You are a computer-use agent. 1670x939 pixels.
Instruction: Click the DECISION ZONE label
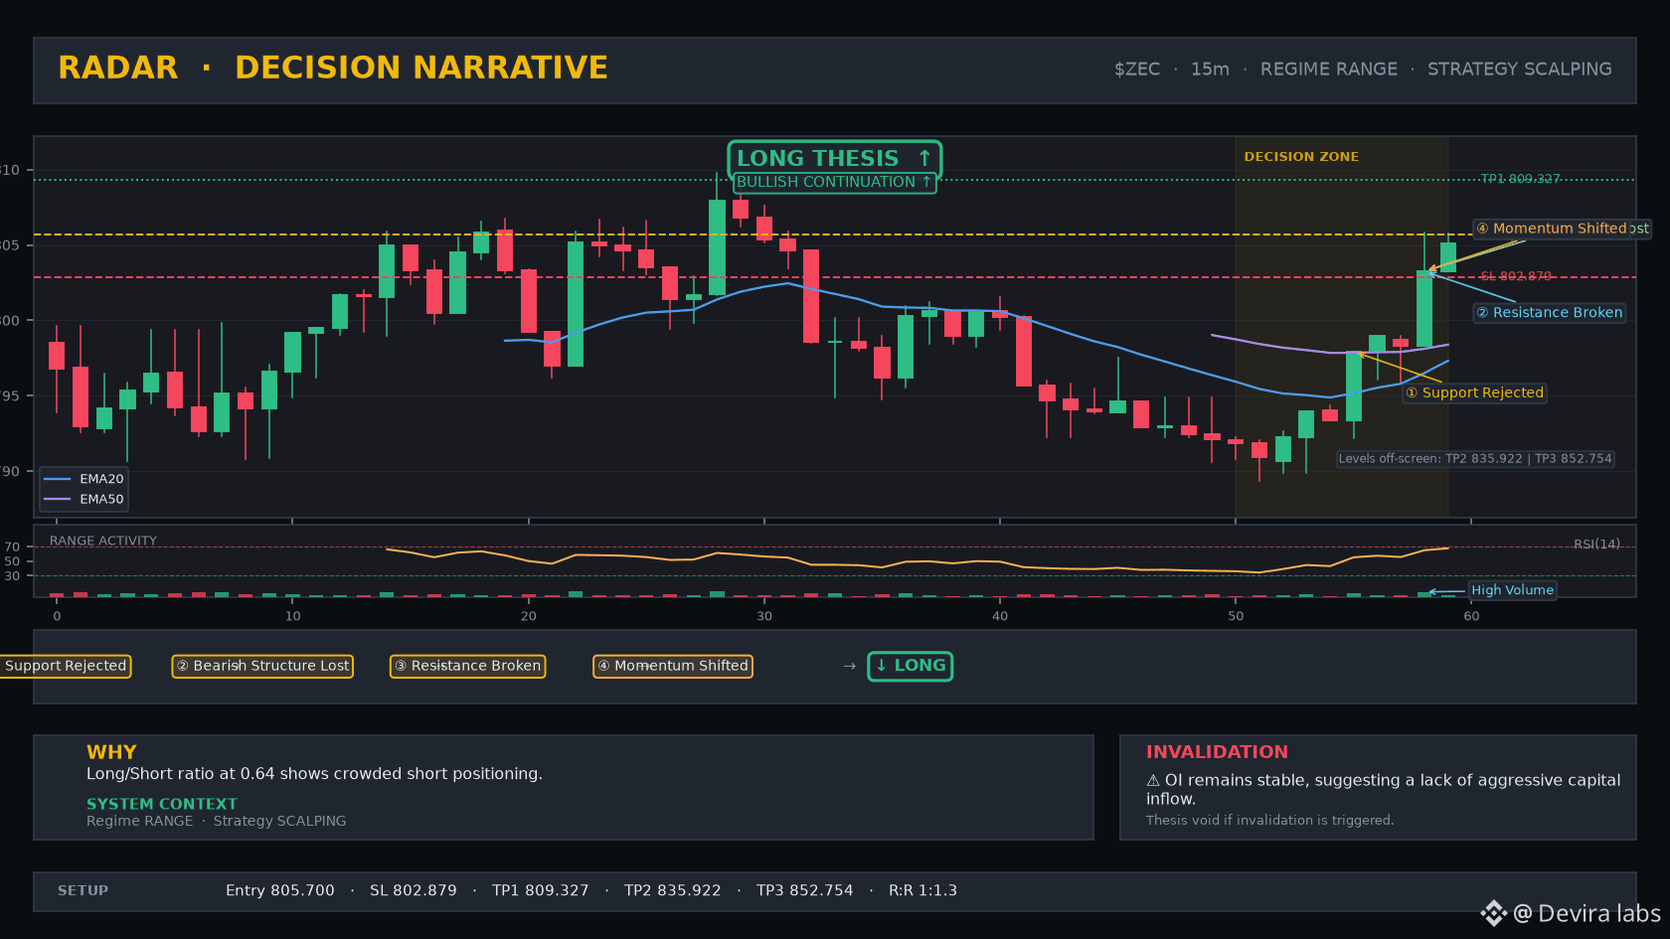coord(1301,157)
